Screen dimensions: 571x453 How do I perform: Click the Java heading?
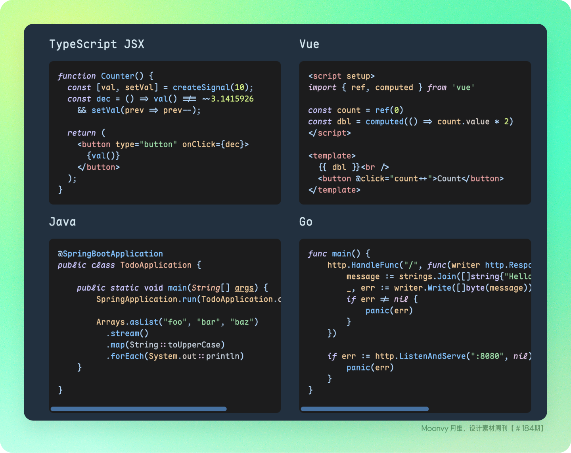point(63,222)
